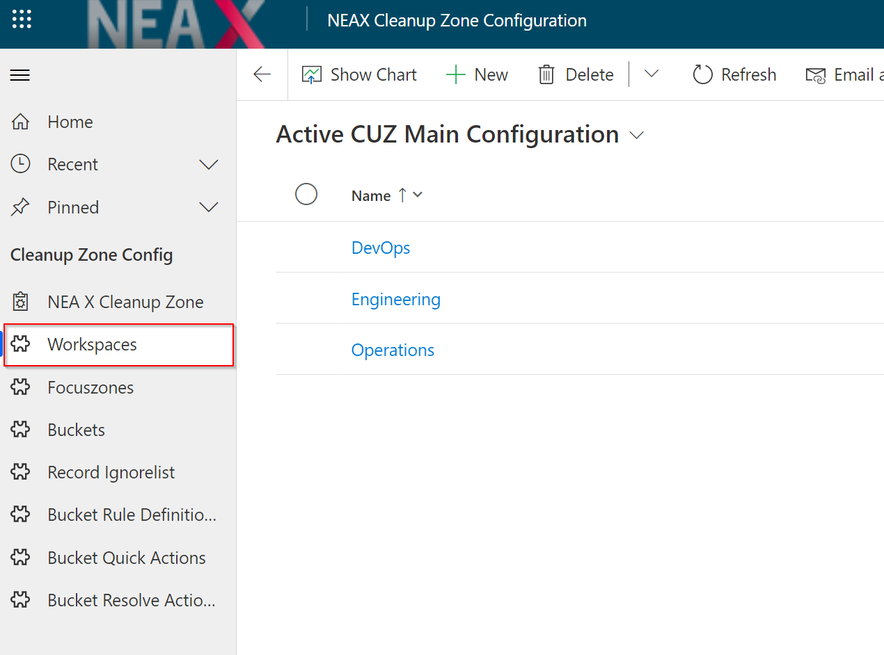884x655 pixels.
Task: Collapse the sidebar using the hamburger icon
Action: click(19, 74)
